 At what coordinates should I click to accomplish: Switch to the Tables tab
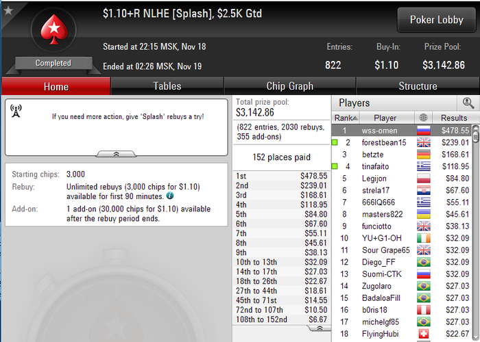[167, 86]
